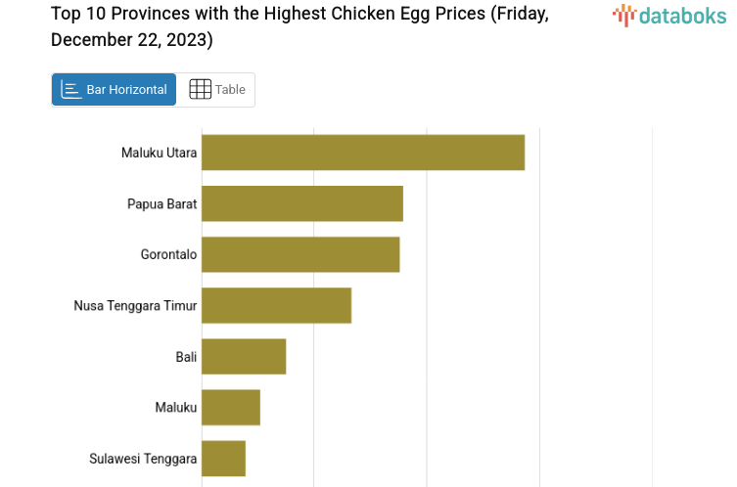The image size is (737, 487).
Task: Click the Bali axis label
Action: (186, 356)
